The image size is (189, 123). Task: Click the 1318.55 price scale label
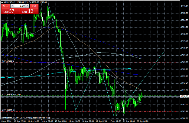185,34
